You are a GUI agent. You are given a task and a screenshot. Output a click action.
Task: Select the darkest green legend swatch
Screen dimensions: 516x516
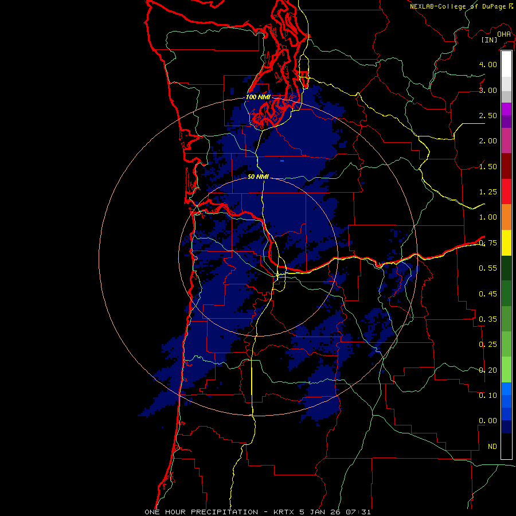[x=506, y=268]
